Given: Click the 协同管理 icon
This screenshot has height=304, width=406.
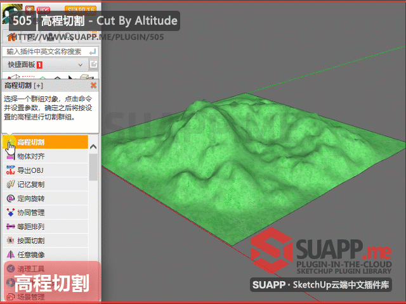Looking at the screenshot, I should (x=10, y=213).
